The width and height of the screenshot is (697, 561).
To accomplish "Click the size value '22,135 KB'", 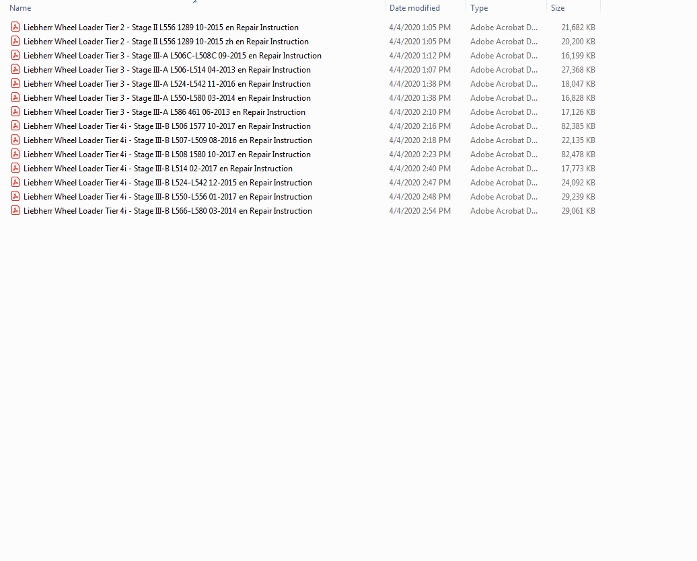I will click(579, 140).
